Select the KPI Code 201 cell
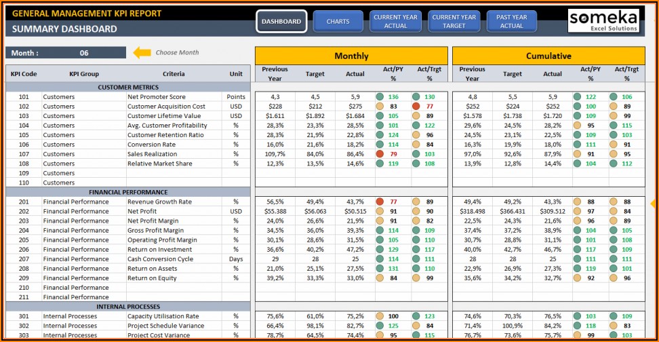Screen dimensions: 659x342 [24, 202]
